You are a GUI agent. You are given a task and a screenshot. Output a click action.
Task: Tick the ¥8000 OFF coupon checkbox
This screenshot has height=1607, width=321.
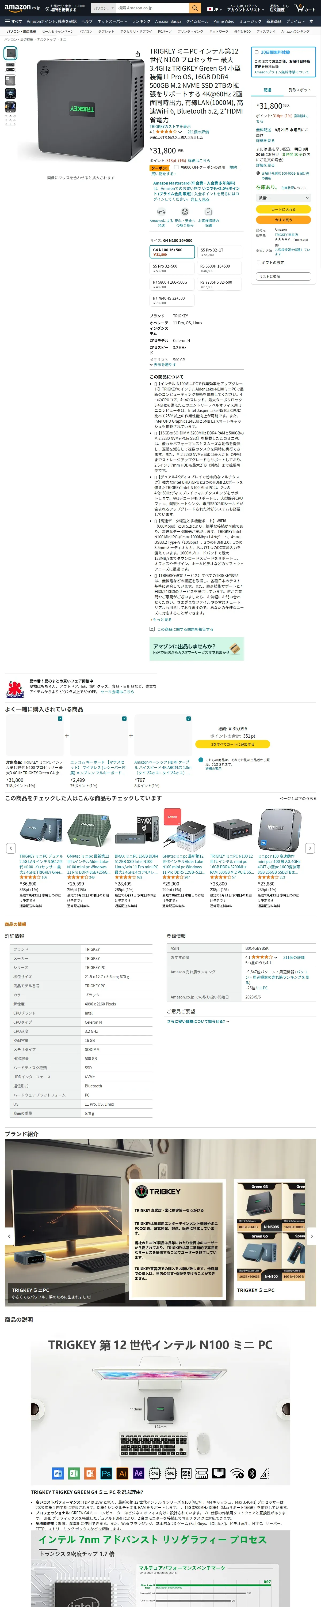click(x=176, y=167)
